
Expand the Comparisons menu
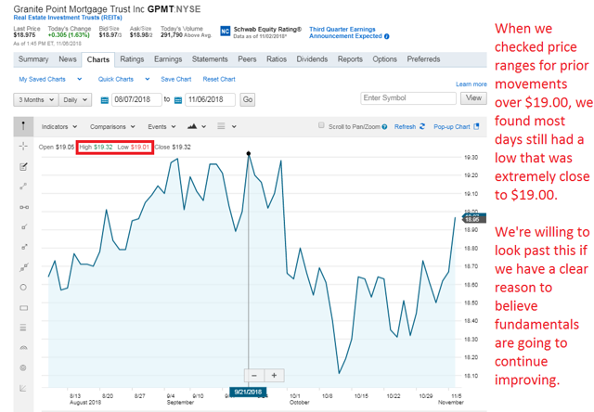112,127
